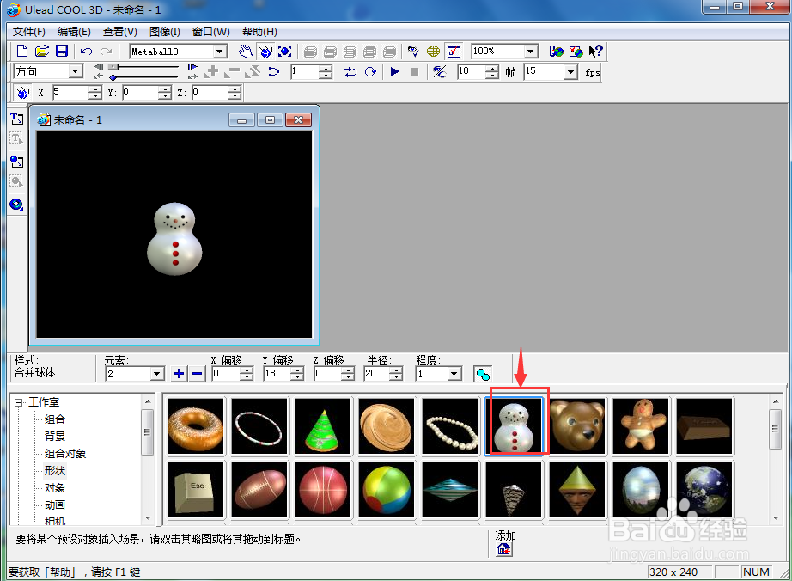Select 背景 in the tree

tap(55, 437)
